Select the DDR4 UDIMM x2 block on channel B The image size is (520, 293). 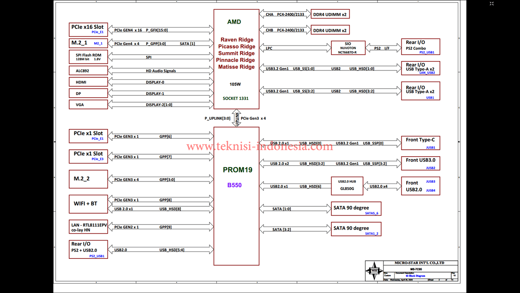point(330,29)
